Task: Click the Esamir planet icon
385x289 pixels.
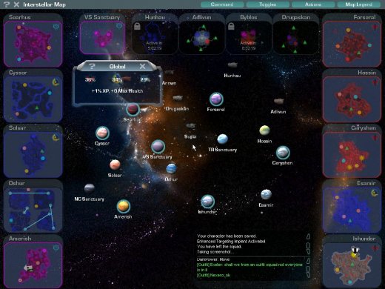Action: click(x=266, y=194)
